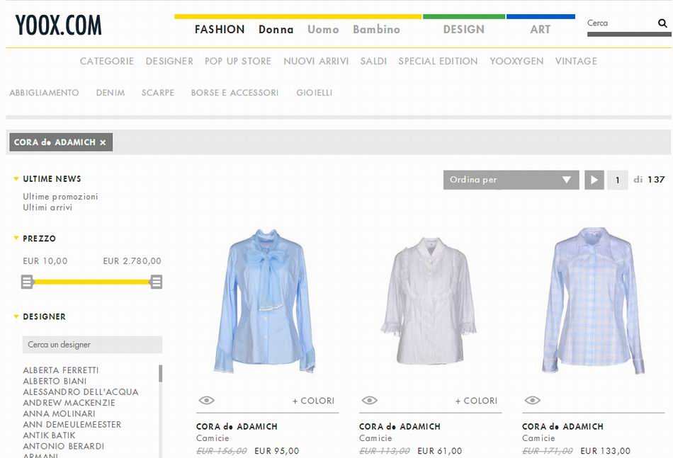Open CORA de ADAMICH title of EUR 133,00 shirt
The width and height of the screenshot is (673, 458).
click(562, 426)
